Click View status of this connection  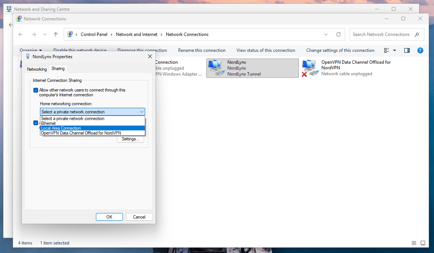(266, 51)
